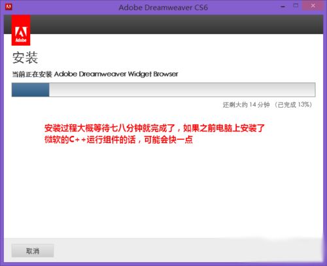Click the 取消 cancel button
Viewport: 327px width, 266px height.
(x=33, y=250)
